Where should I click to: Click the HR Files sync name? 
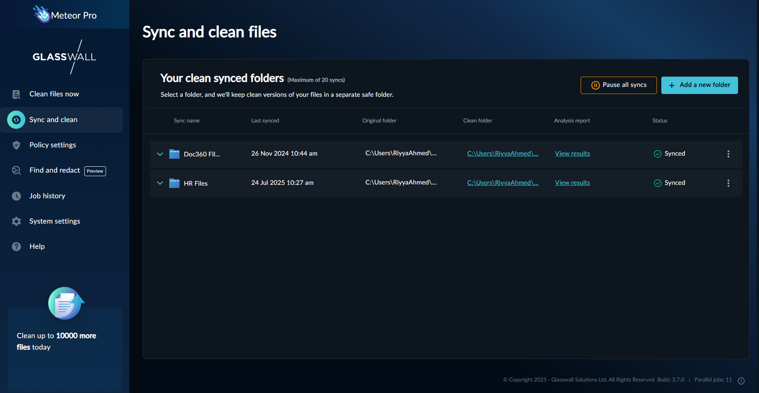pos(196,183)
